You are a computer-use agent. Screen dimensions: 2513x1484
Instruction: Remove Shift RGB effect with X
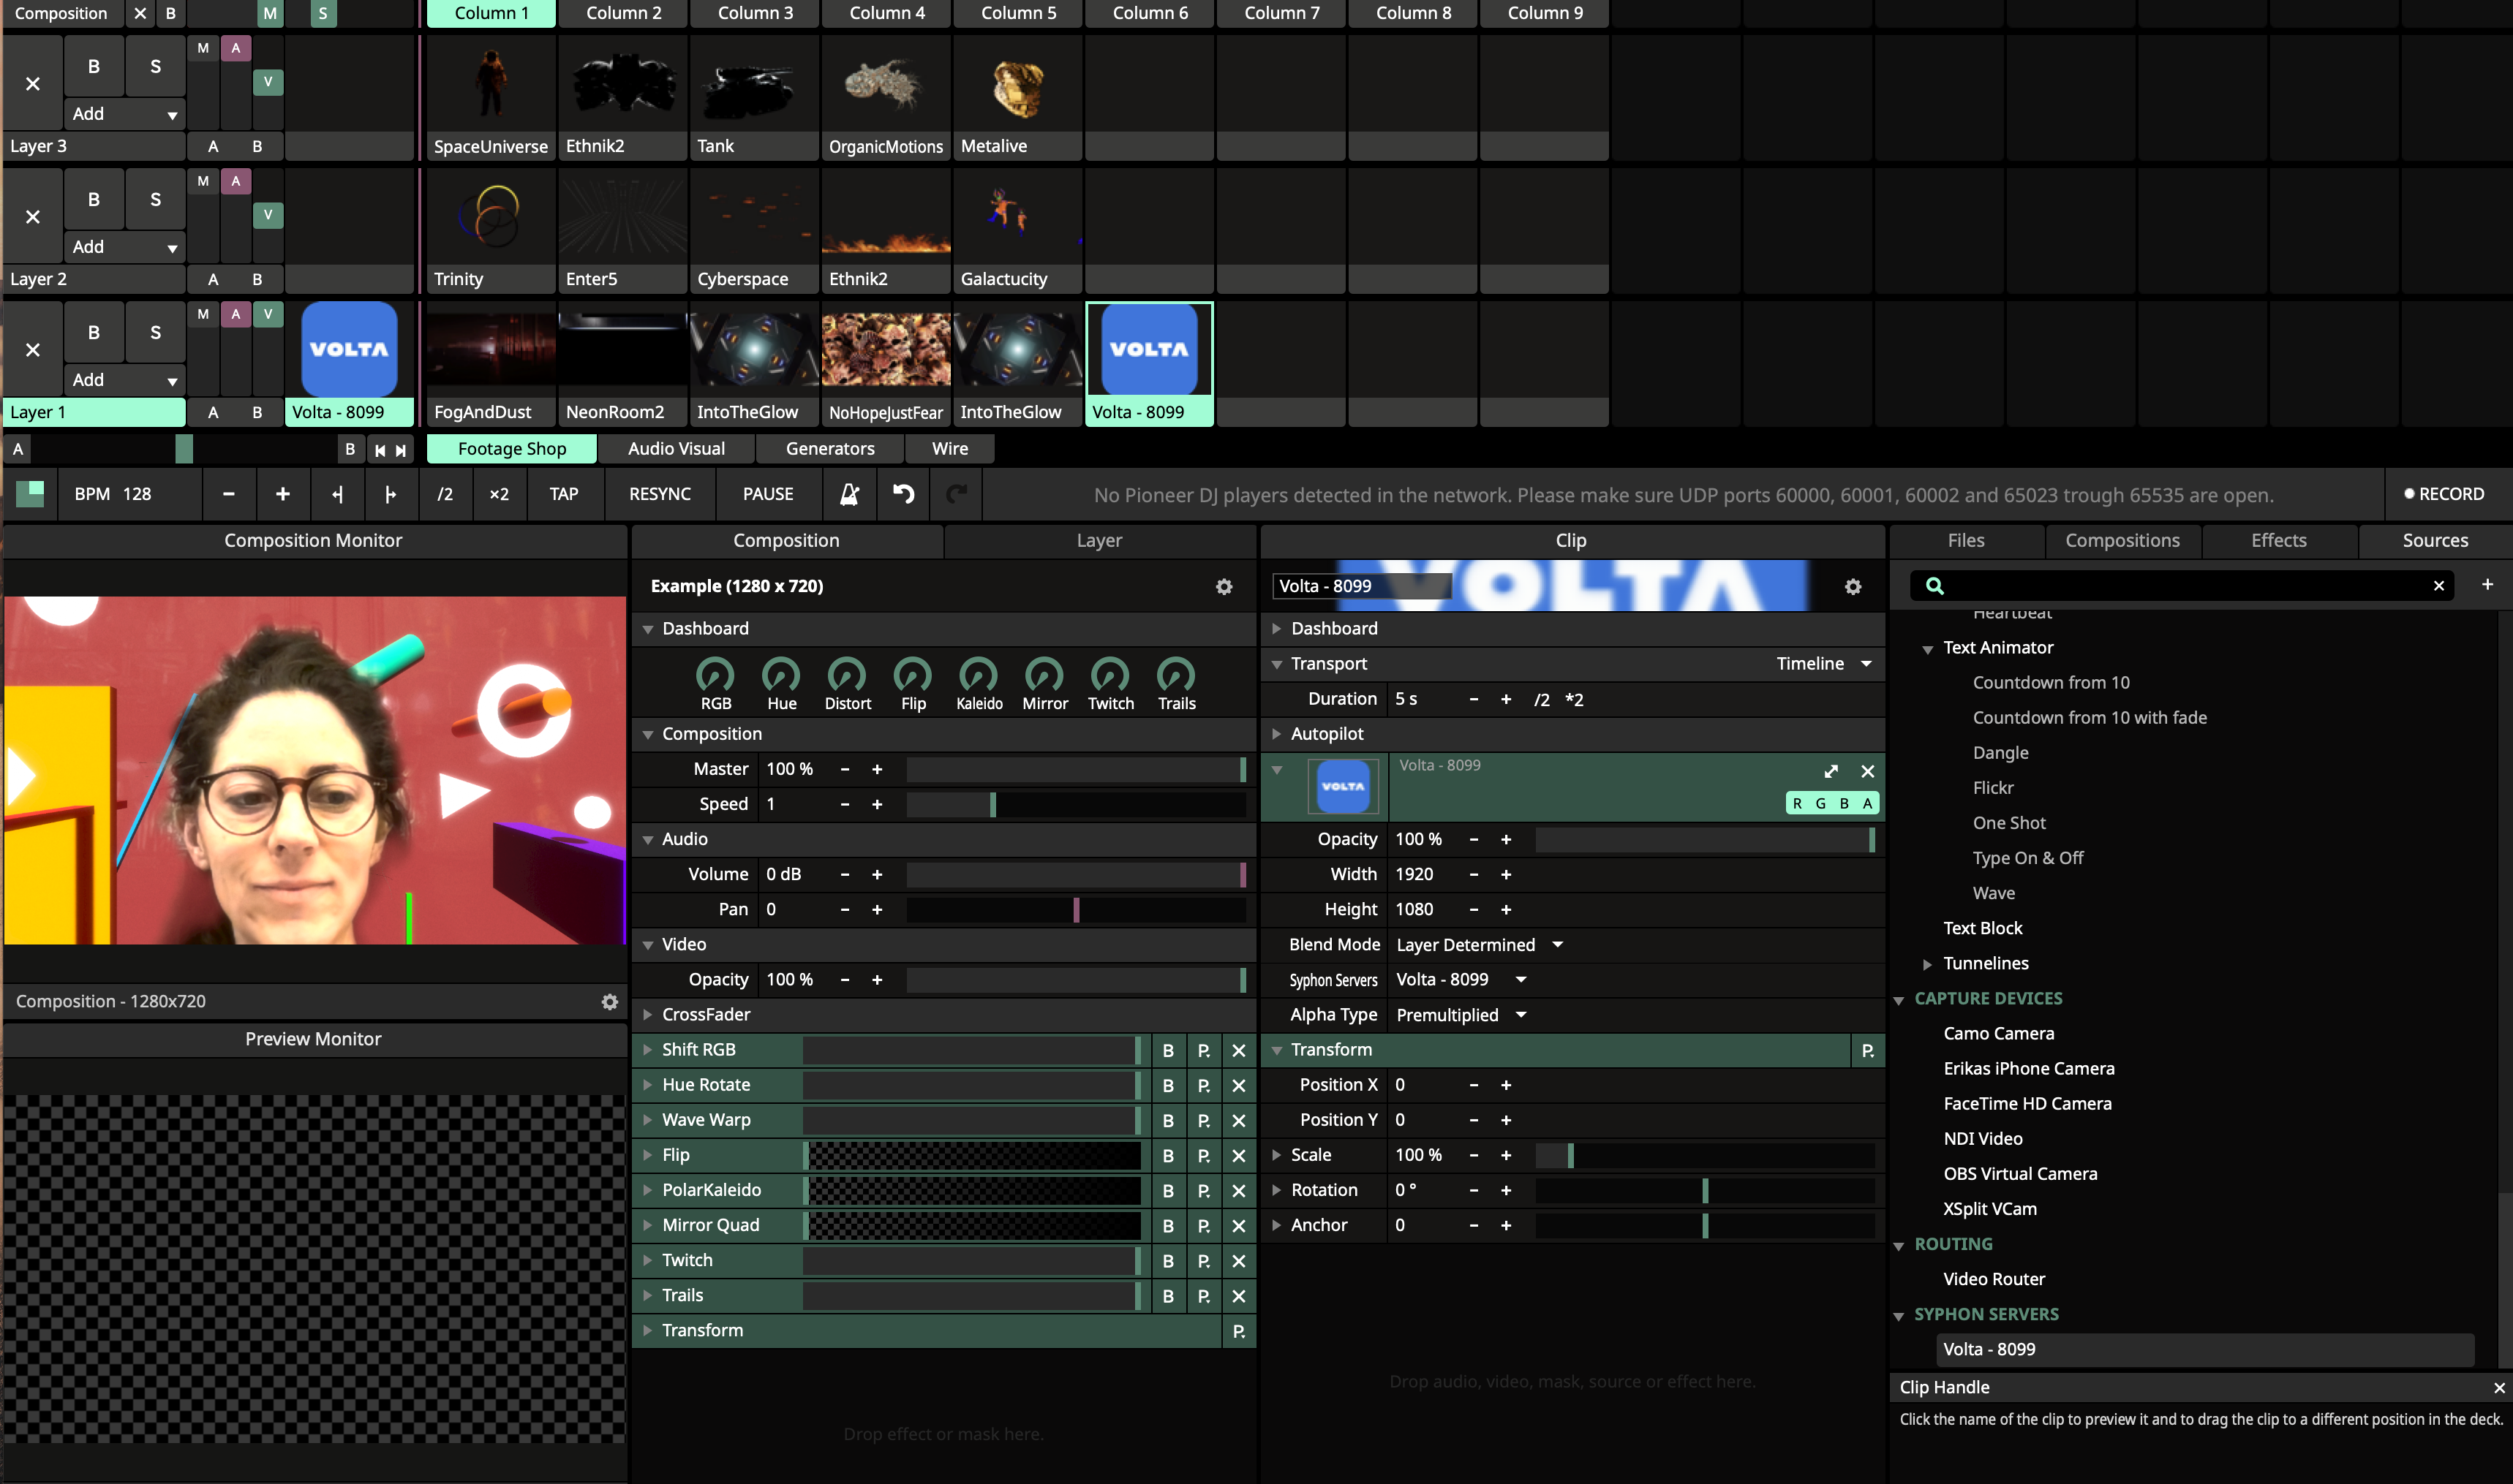[x=1238, y=1050]
